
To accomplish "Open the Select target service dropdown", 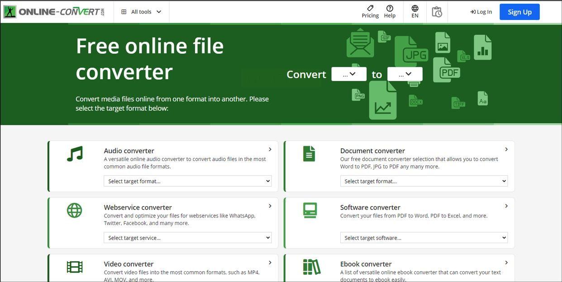I will [187, 238].
